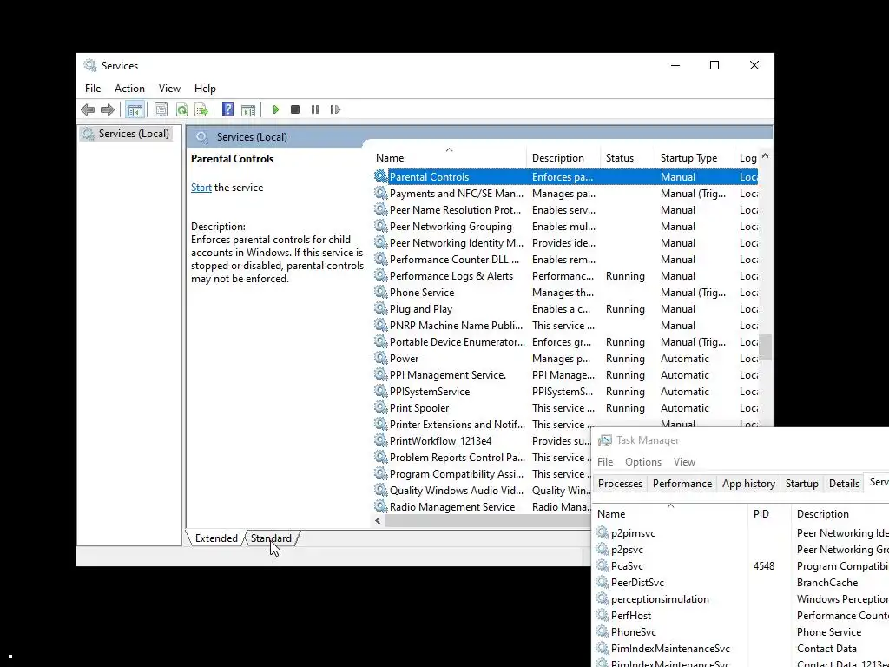
Task: Open the Help menu in Services
Action: (205, 89)
